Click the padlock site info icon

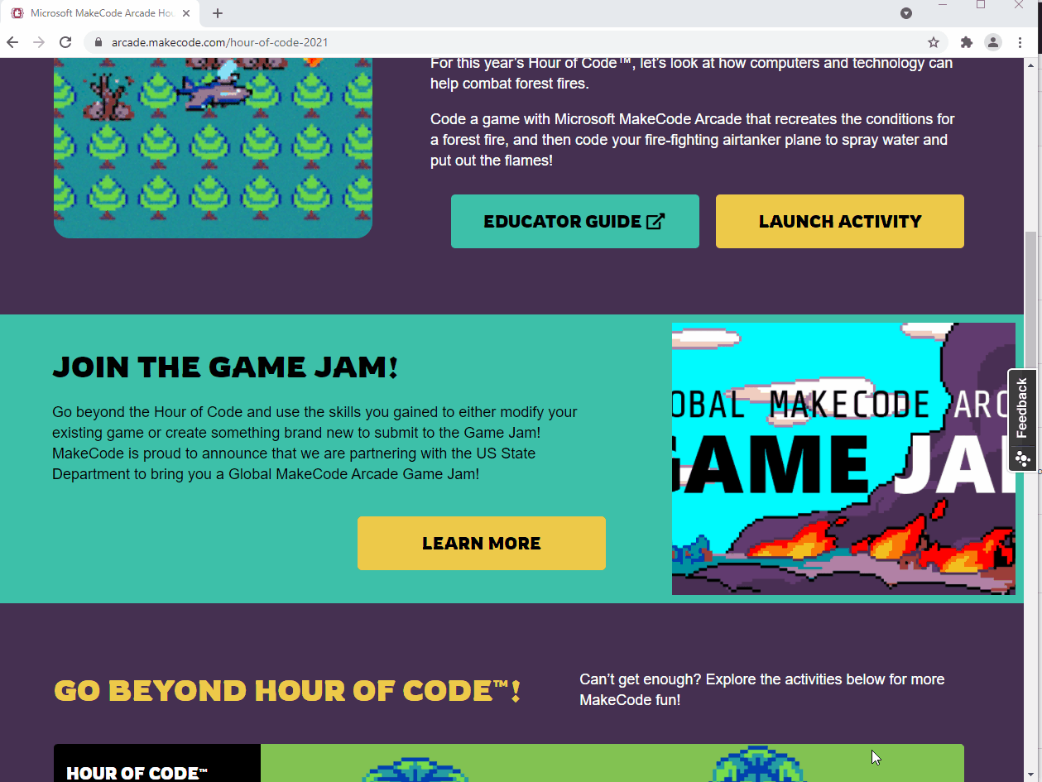[98, 42]
